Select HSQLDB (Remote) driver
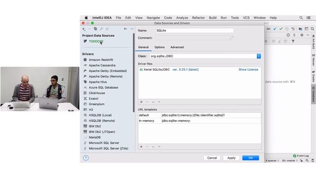 (102, 121)
